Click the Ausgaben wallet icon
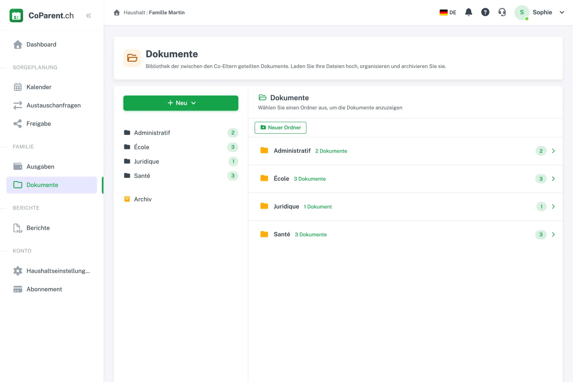Viewport: 573px width, 382px height. point(18,166)
